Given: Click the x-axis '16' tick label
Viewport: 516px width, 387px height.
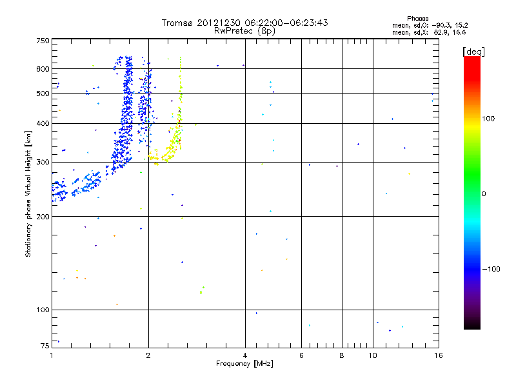Looking at the screenshot, I should 439,355.
